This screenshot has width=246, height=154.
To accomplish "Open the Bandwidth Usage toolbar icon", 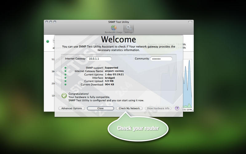I will [x=113, y=28].
